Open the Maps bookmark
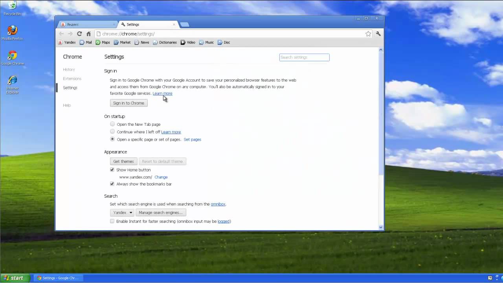The image size is (503, 283). pos(103,42)
